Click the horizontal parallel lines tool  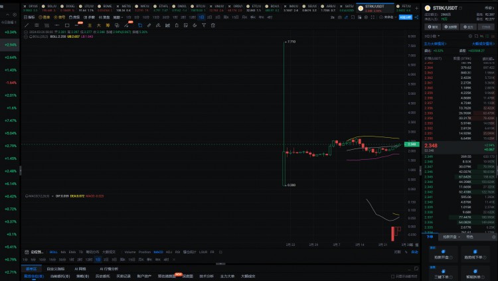pos(37,25)
